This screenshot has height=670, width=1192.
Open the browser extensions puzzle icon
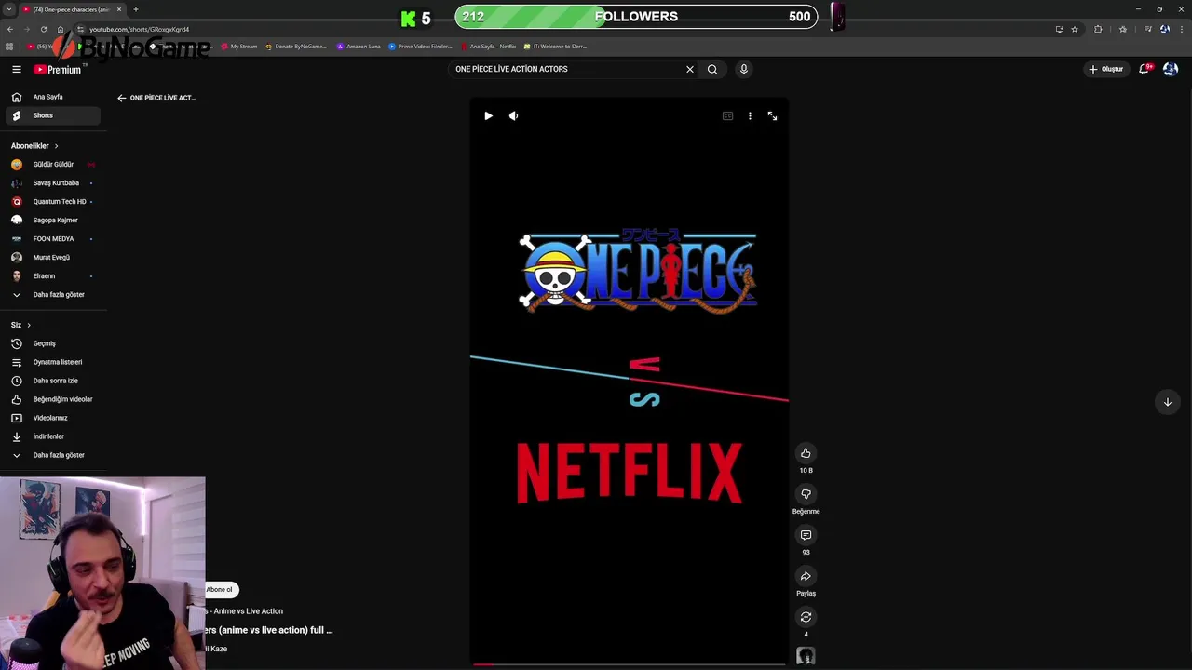pos(1098,29)
